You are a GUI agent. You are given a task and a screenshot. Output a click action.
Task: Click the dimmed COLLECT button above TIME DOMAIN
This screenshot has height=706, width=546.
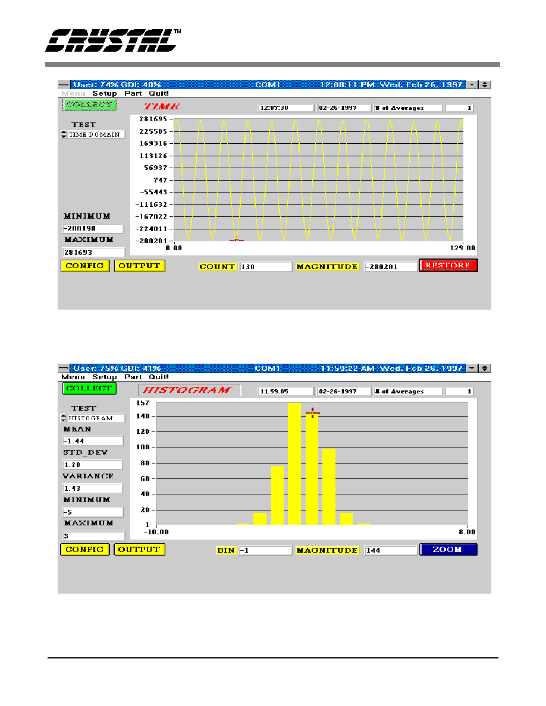pos(89,105)
